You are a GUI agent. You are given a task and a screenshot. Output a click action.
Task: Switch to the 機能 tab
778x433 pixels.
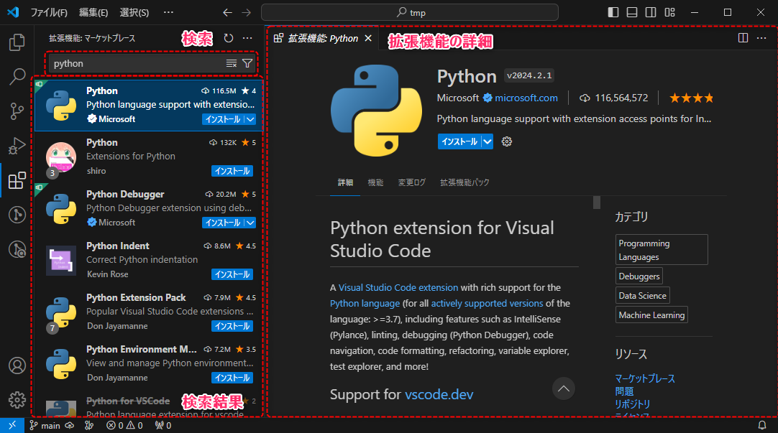pyautogui.click(x=375, y=182)
